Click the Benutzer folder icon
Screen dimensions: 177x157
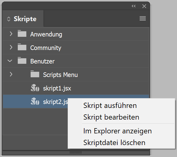click(22, 60)
